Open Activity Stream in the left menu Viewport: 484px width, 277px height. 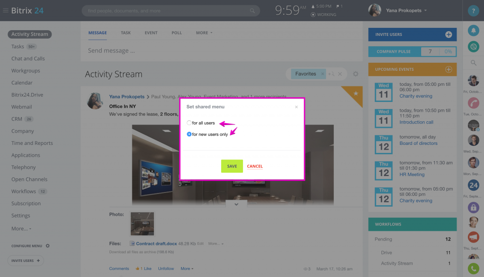pyautogui.click(x=30, y=34)
